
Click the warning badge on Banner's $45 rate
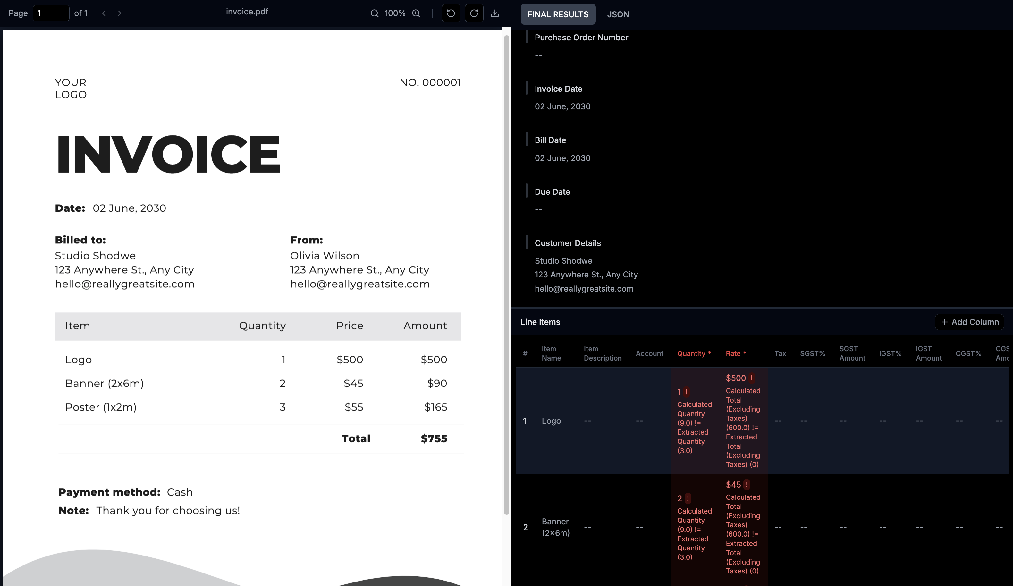(x=747, y=484)
